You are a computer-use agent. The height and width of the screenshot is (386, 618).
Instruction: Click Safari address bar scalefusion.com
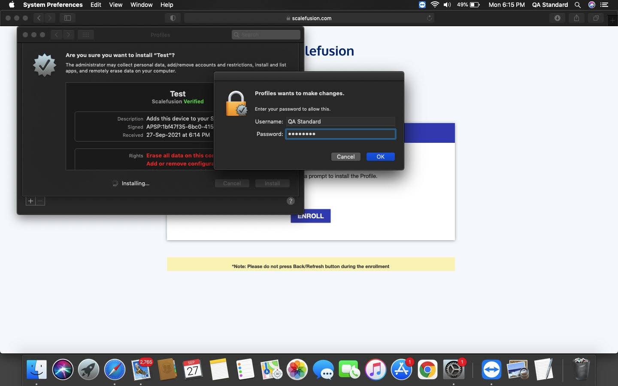(x=309, y=18)
